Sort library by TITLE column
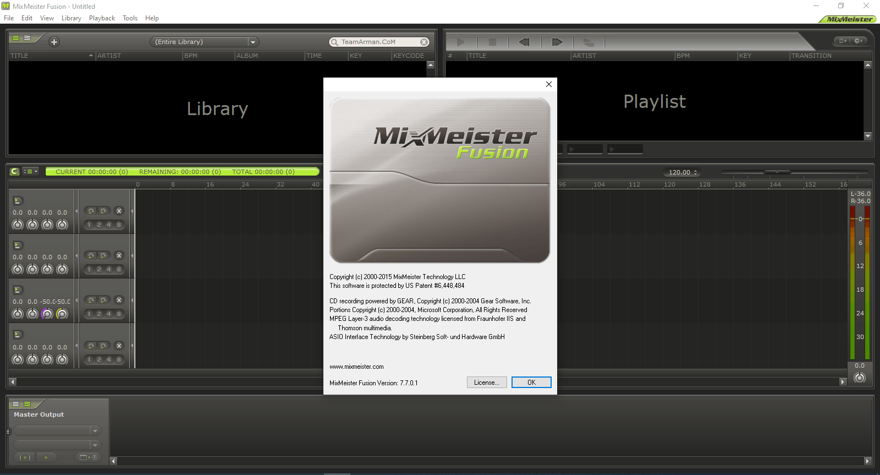The width and height of the screenshot is (880, 475). pyautogui.click(x=52, y=56)
